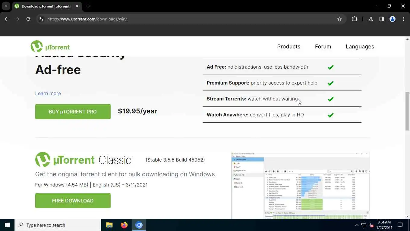Click the Watch Anywhere checkmark icon
The image size is (410, 231).
pyautogui.click(x=331, y=115)
